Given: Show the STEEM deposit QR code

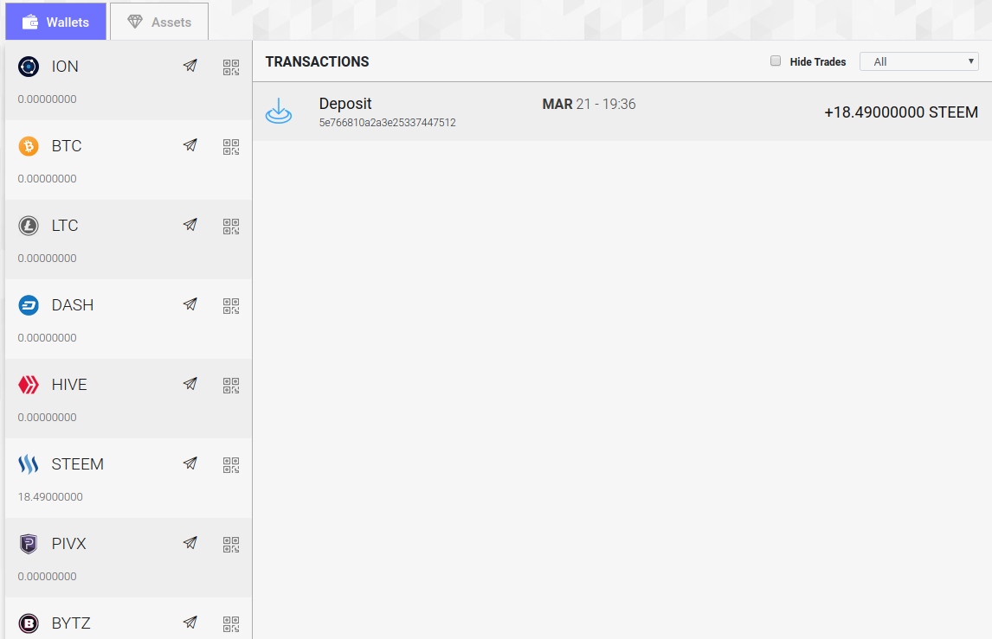Looking at the screenshot, I should pyautogui.click(x=231, y=465).
